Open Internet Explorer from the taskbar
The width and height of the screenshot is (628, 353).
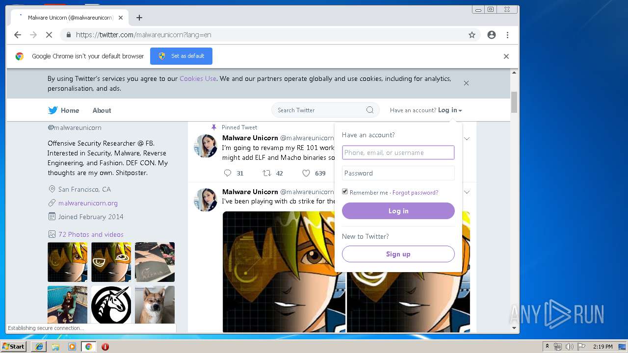39,347
